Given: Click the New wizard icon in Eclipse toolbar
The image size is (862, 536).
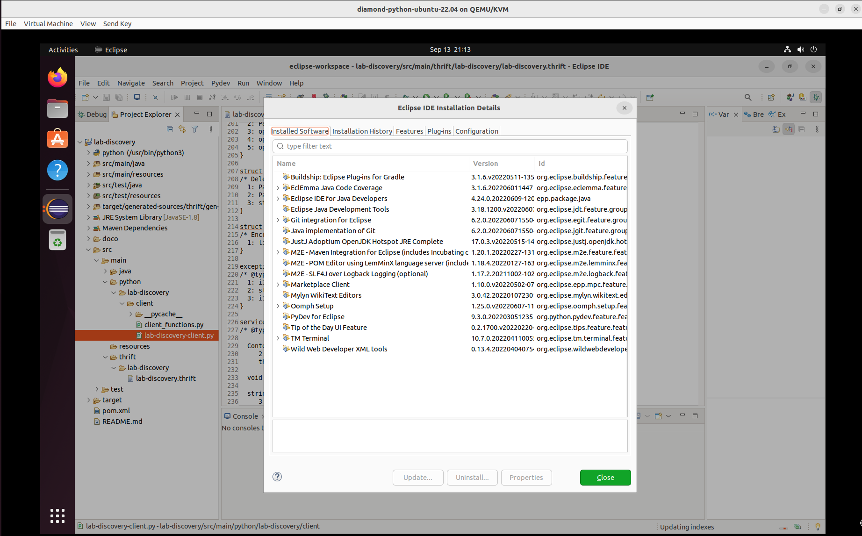Looking at the screenshot, I should [85, 97].
